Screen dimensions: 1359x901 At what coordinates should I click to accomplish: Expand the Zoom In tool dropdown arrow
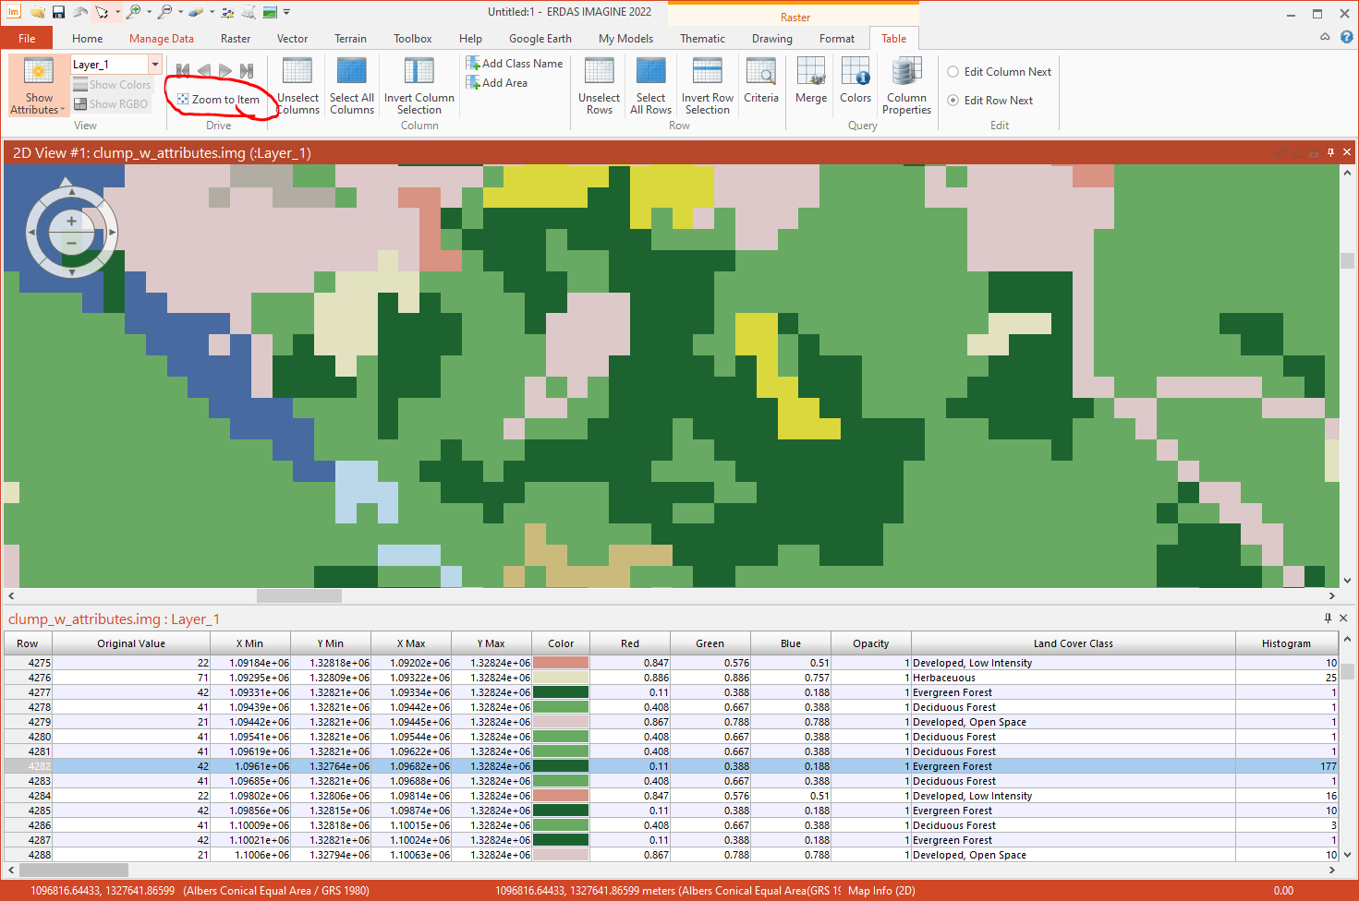(x=148, y=12)
